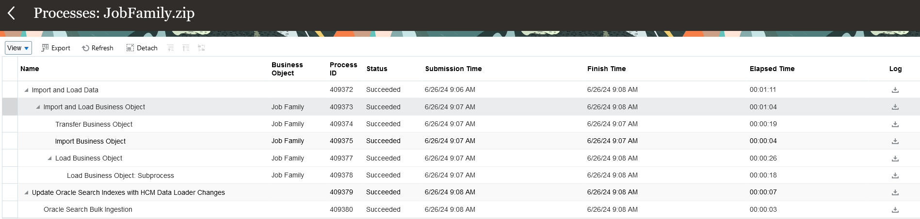Viewport: 920px width, 219px height.
Task: Open the View dropdown menu
Action: [18, 48]
